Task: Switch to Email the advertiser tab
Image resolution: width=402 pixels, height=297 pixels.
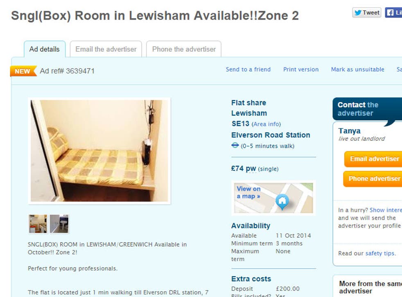Action: [x=106, y=49]
